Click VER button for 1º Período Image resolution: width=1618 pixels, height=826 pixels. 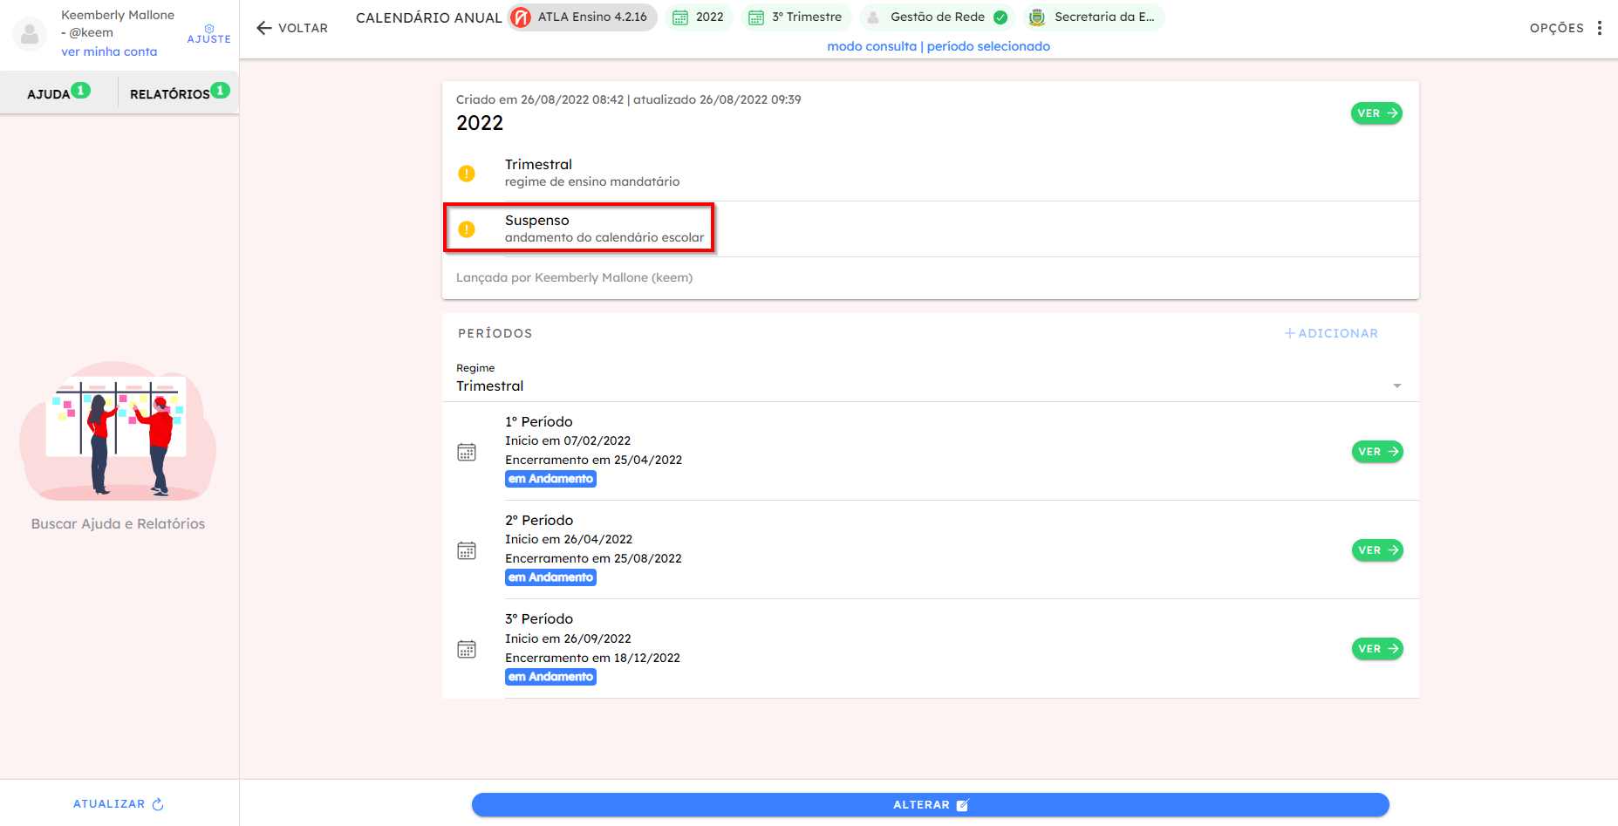1377,452
